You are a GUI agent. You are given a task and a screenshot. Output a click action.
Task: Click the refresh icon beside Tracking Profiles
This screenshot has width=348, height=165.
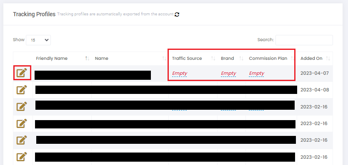pyautogui.click(x=177, y=15)
